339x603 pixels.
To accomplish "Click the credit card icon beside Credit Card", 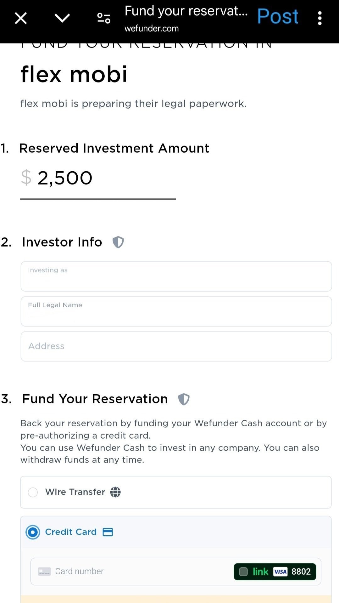I will coord(108,532).
